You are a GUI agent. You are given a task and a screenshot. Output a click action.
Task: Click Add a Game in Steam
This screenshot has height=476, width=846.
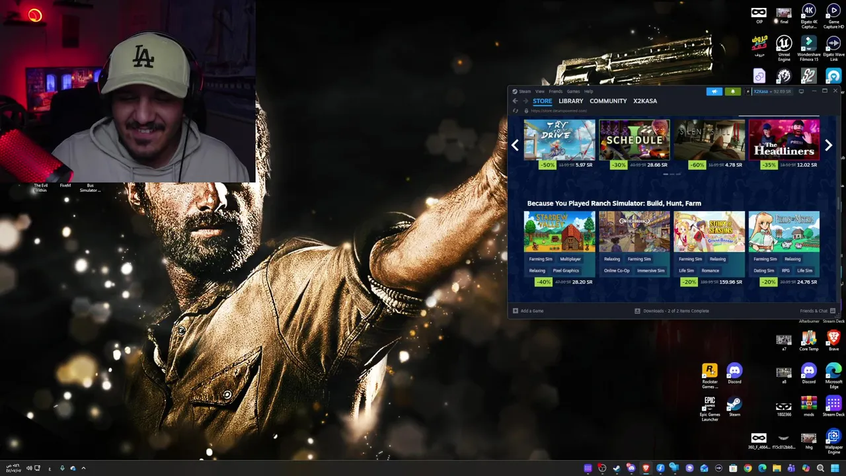pyautogui.click(x=528, y=311)
